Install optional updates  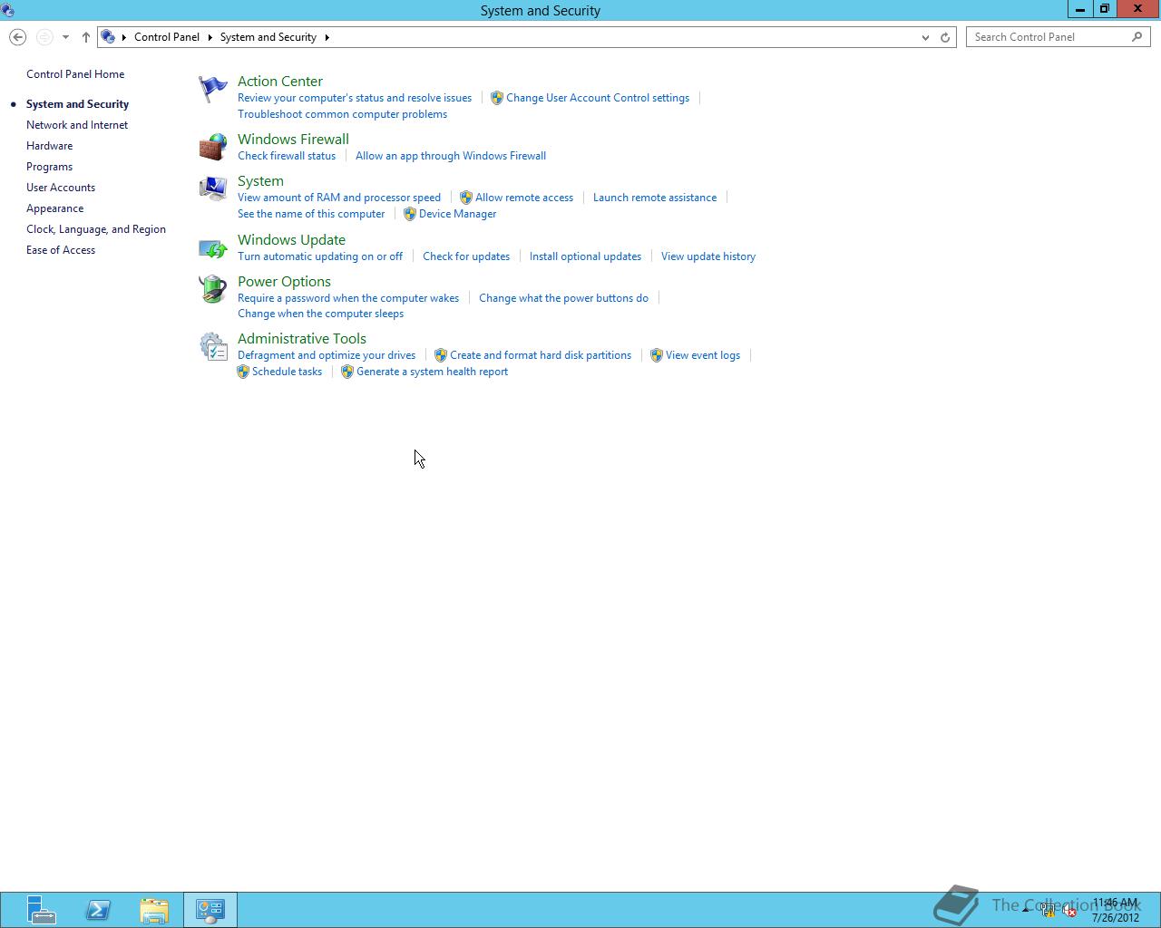point(585,256)
